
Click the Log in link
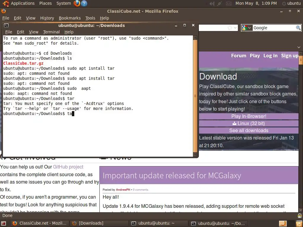tap(270, 56)
